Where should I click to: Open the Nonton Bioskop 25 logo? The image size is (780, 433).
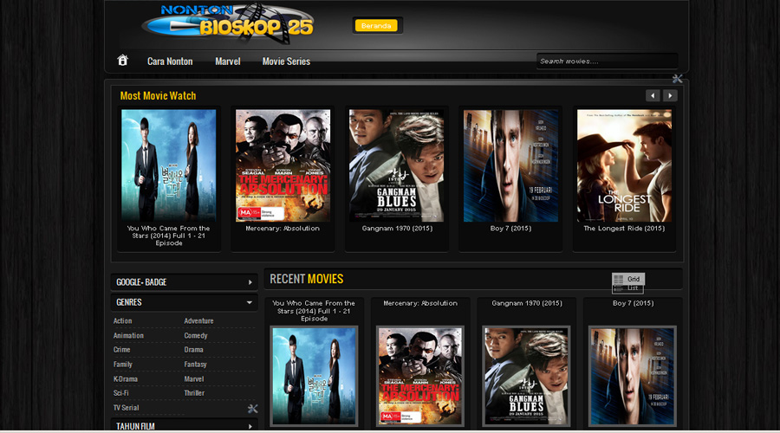coord(228,24)
